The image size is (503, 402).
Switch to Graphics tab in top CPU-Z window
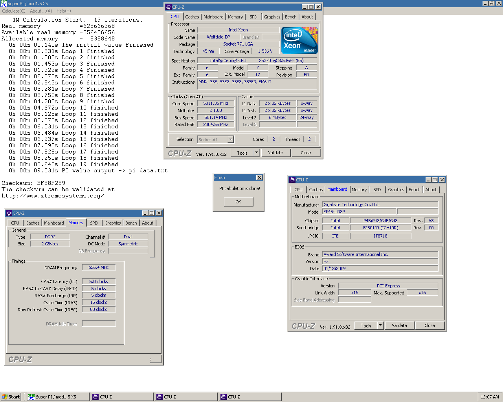(x=272, y=17)
